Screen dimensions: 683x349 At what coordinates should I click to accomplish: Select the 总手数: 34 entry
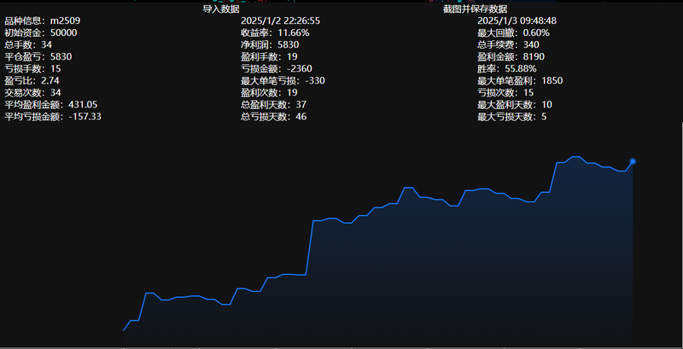28,45
